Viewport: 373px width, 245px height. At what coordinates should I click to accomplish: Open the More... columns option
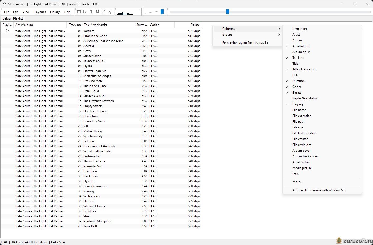tap(322, 182)
